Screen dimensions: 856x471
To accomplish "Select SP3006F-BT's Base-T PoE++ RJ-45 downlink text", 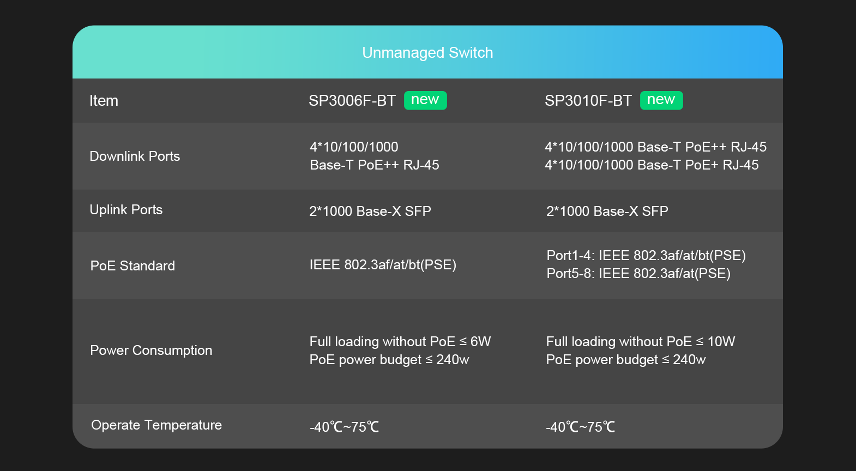I will (375, 165).
